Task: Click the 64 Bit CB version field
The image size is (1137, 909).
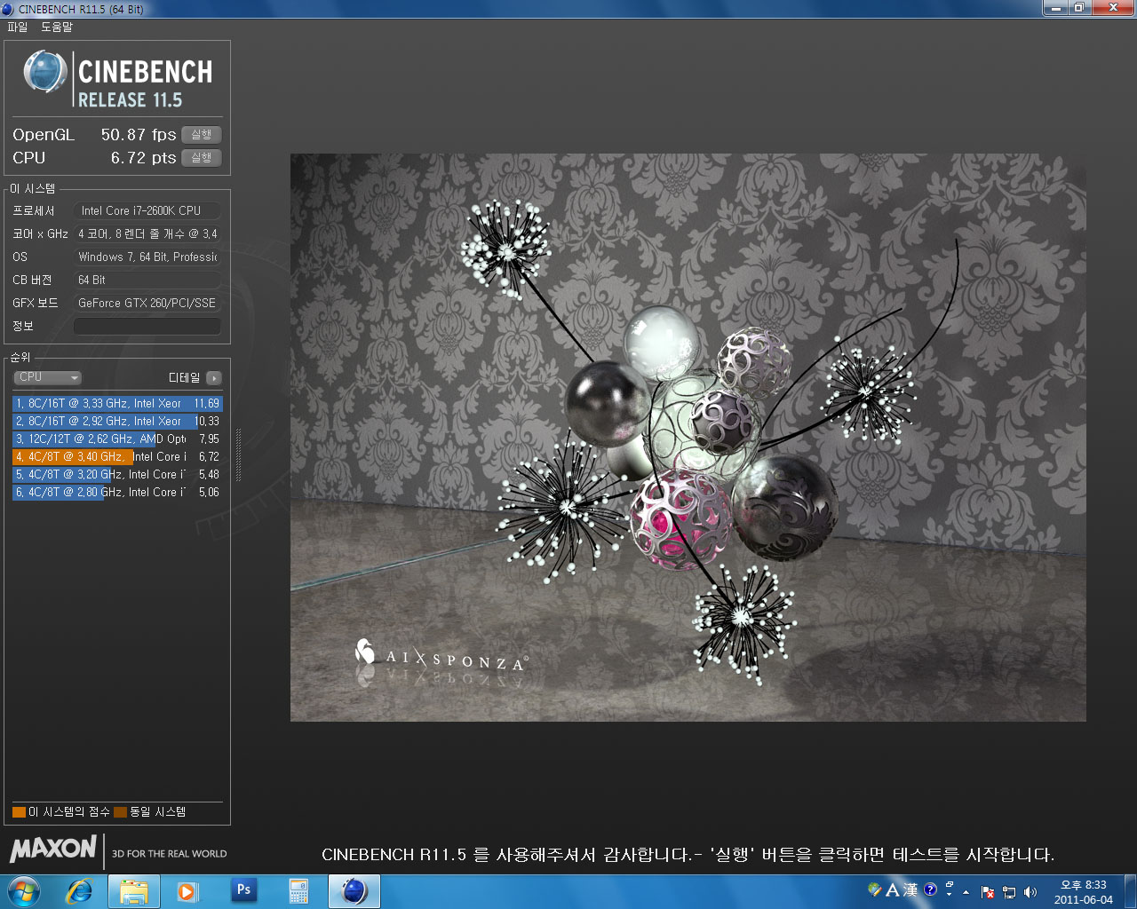Action: 147,280
